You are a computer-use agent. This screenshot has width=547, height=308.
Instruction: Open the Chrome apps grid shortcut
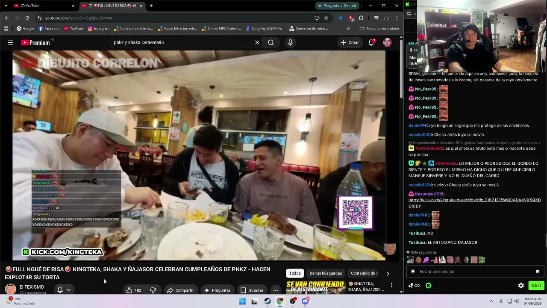[6, 29]
